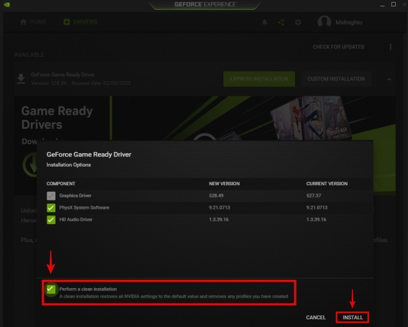Toggle Perform a clean installation checkbox

coord(51,289)
